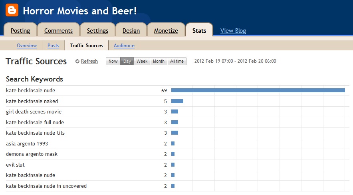Click keyword 'girl death scenes movie'
The image size is (353, 195).
point(34,112)
